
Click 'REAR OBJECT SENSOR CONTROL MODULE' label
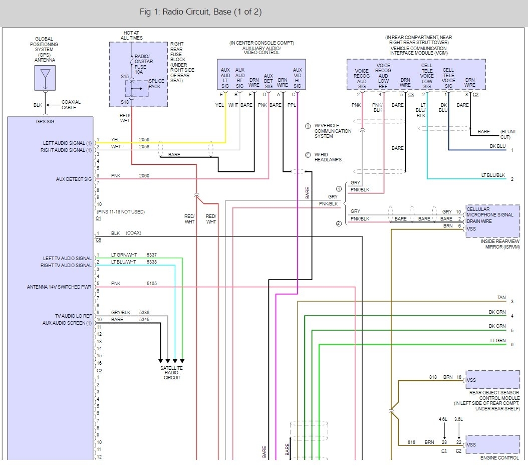tap(494, 395)
